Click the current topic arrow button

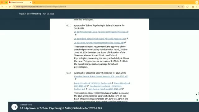coord(15,107)
